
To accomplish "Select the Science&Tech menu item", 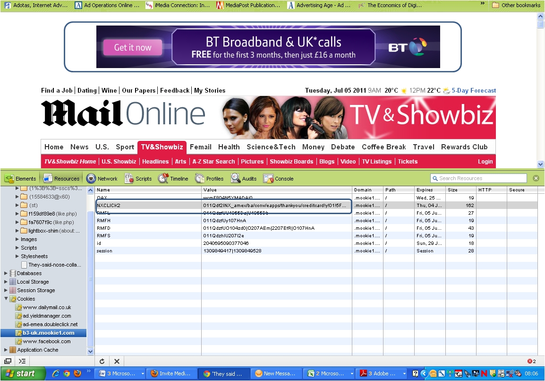I will pyautogui.click(x=271, y=147).
